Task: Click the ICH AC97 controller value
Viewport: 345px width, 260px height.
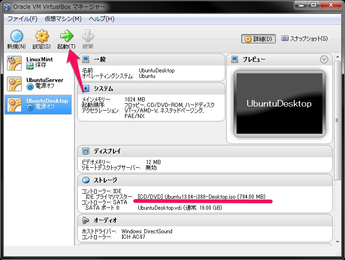Action: (133, 236)
